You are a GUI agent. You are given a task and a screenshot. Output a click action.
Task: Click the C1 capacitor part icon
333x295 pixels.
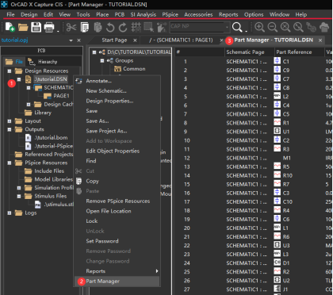click(x=277, y=61)
